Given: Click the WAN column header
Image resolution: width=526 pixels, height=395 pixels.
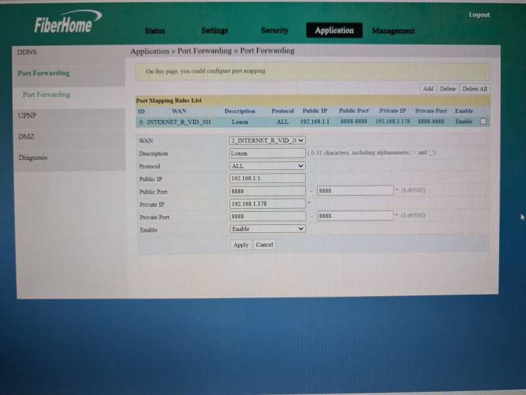Looking at the screenshot, I should tap(179, 111).
